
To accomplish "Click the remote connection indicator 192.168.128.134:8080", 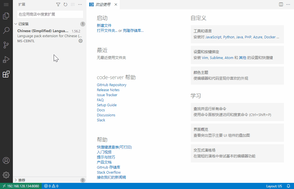I will (21, 186).
